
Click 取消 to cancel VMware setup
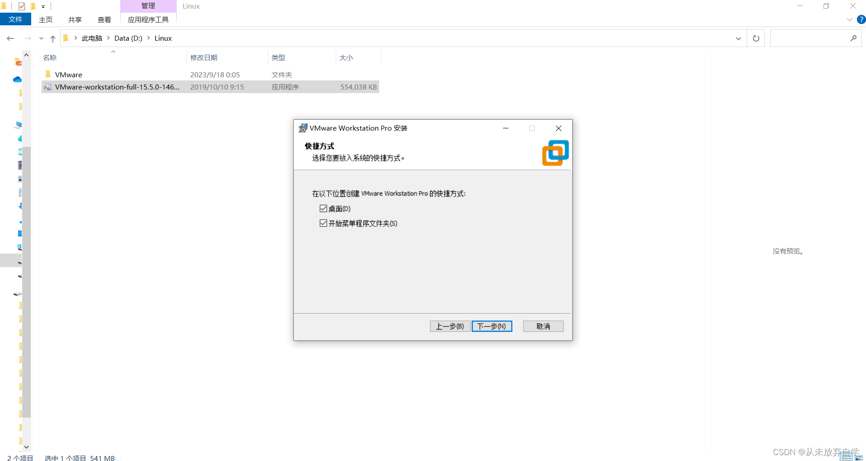tap(543, 326)
